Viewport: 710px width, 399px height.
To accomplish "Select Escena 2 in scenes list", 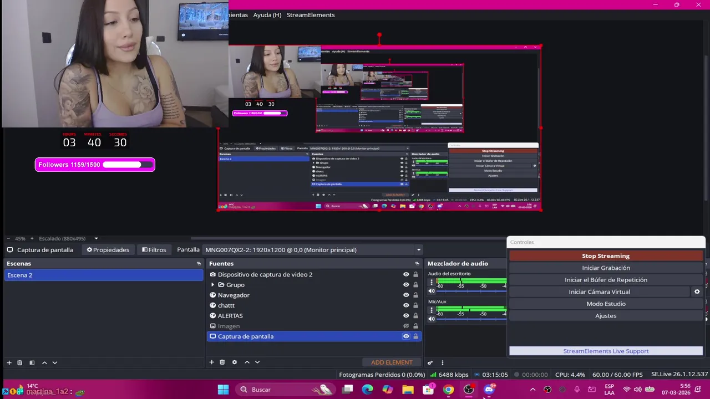I will [x=104, y=275].
